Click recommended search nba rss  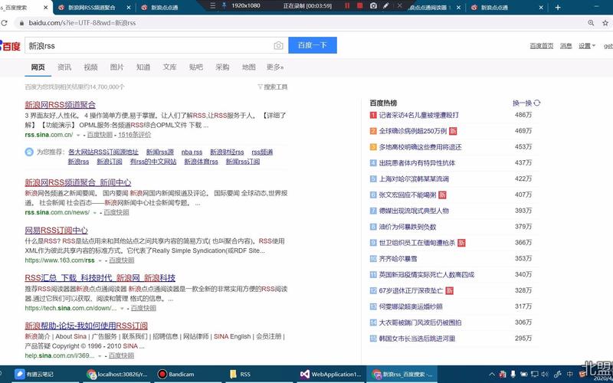(192, 152)
